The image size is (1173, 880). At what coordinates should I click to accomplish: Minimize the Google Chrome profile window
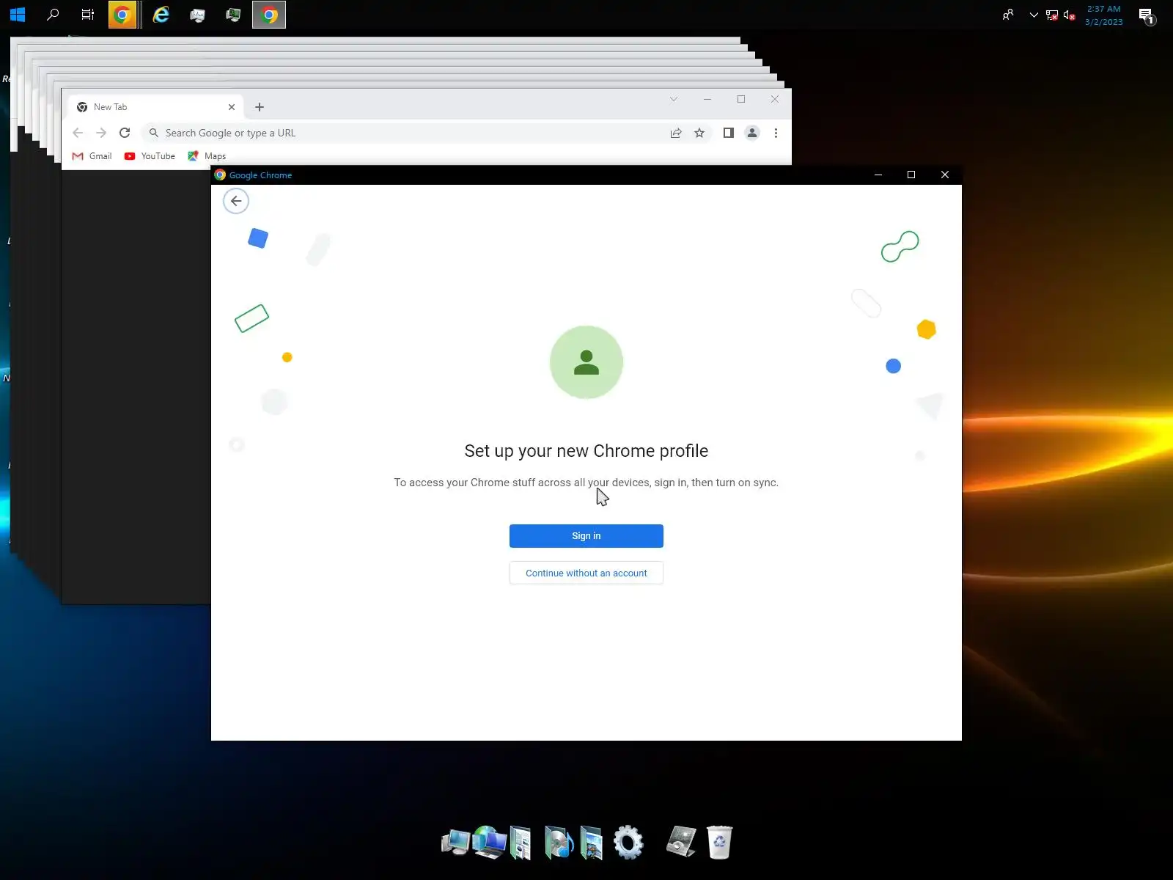click(878, 175)
